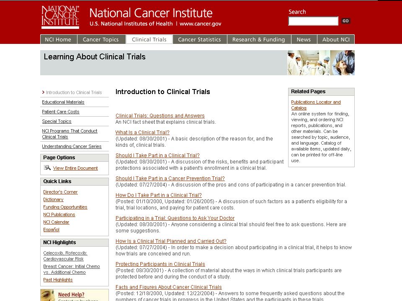Open What Is a Clinical Trial? link
The image size is (402, 301).
142,133
